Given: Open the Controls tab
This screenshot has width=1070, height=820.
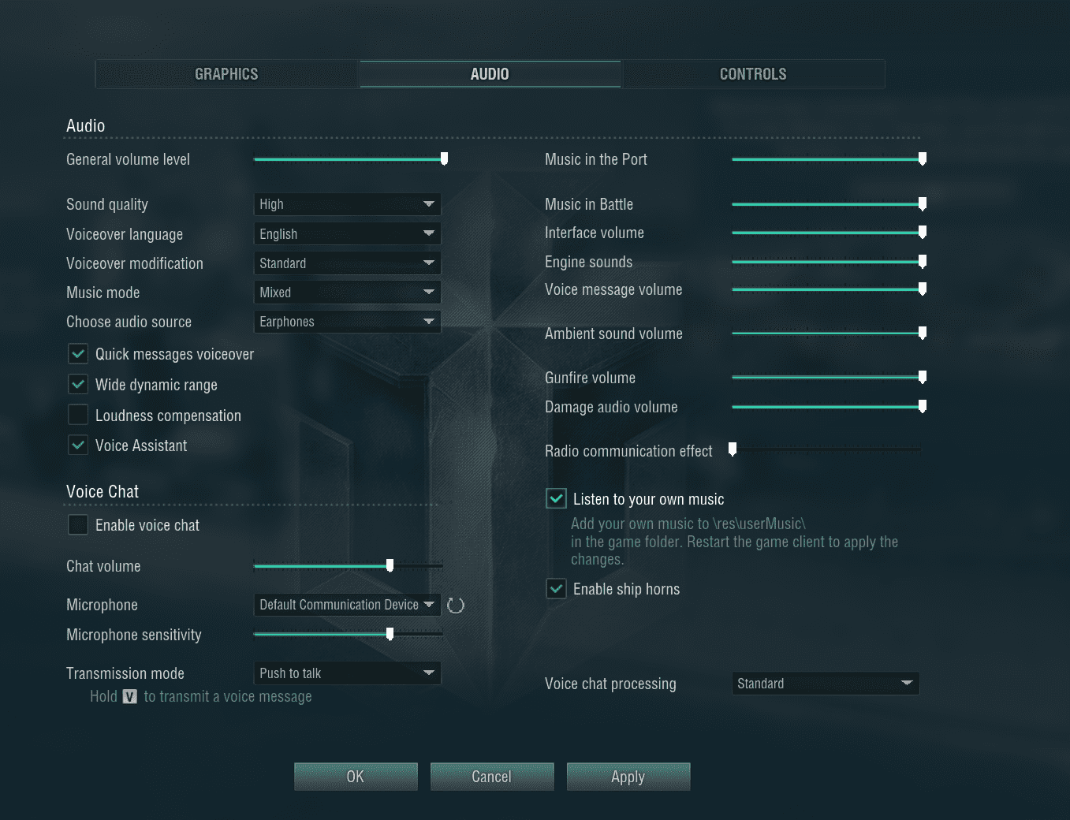Looking at the screenshot, I should (x=753, y=74).
